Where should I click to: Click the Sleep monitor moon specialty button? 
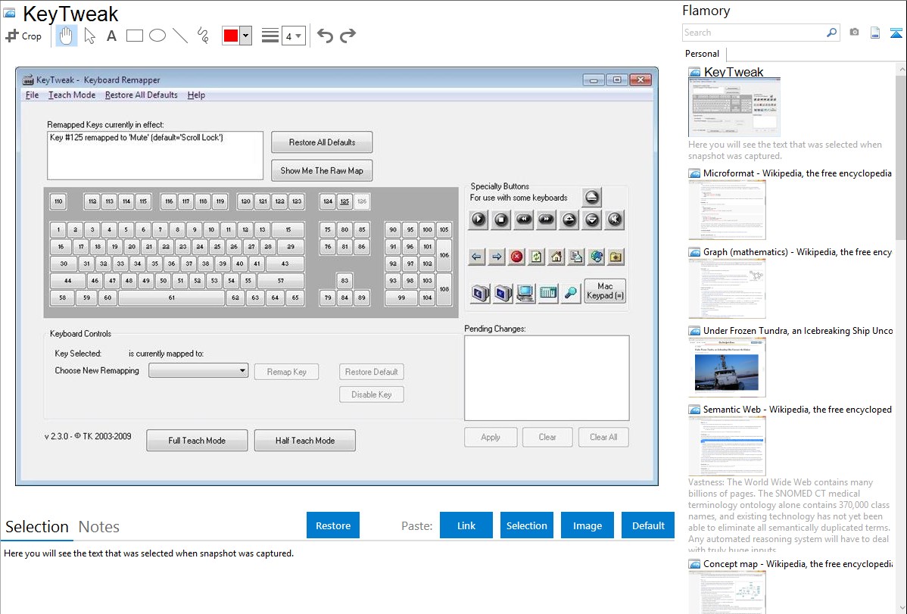pos(480,294)
